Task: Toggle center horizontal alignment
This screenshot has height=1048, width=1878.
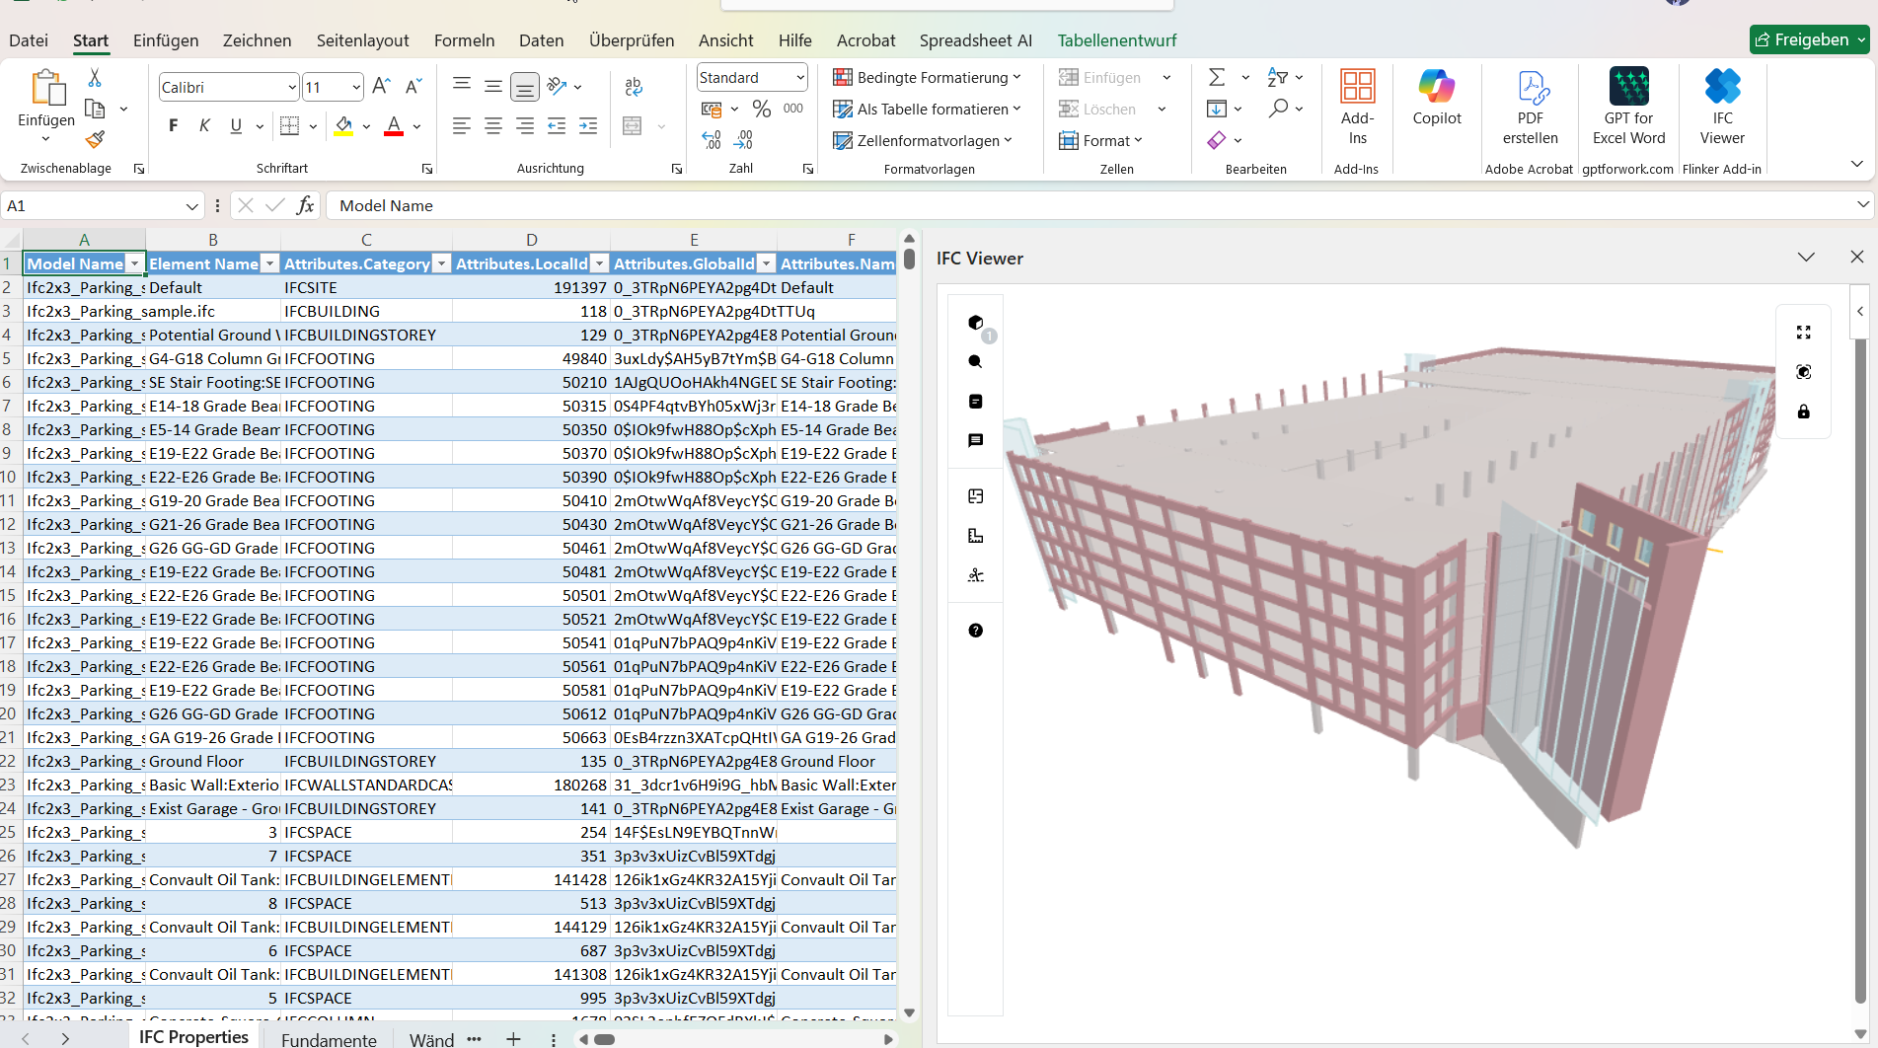Action: tap(493, 125)
